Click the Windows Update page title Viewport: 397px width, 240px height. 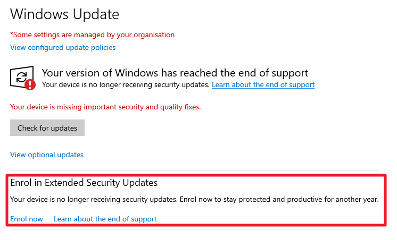point(64,14)
